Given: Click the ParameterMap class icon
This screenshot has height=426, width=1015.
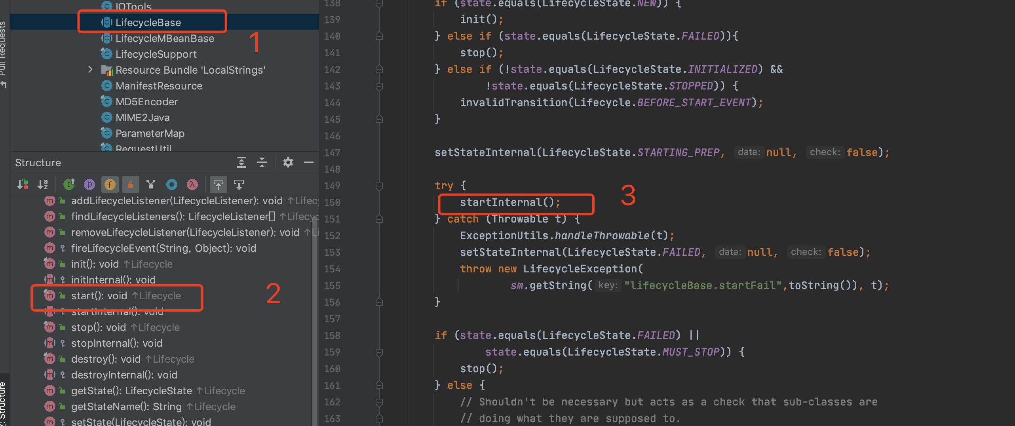Looking at the screenshot, I should (106, 133).
